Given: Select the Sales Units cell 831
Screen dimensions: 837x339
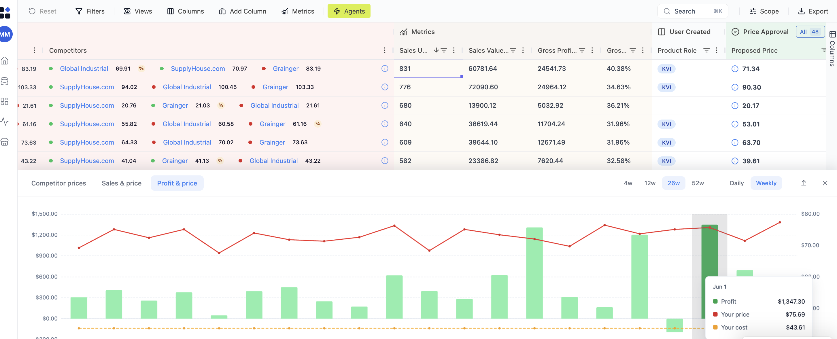Looking at the screenshot, I should coord(428,69).
